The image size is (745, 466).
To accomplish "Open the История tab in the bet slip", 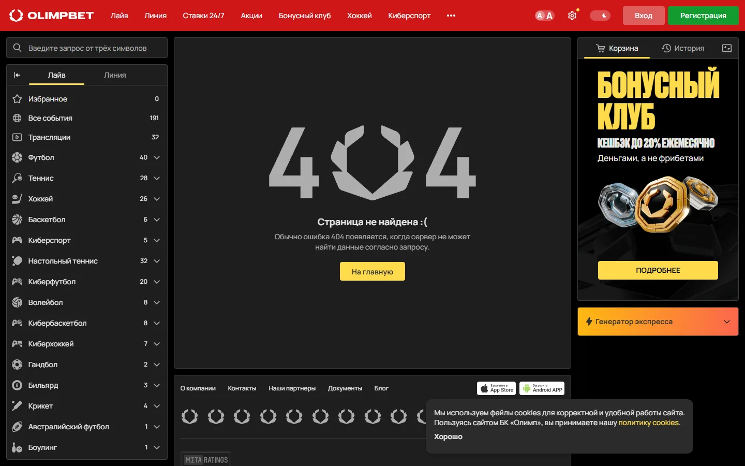I will pyautogui.click(x=683, y=48).
